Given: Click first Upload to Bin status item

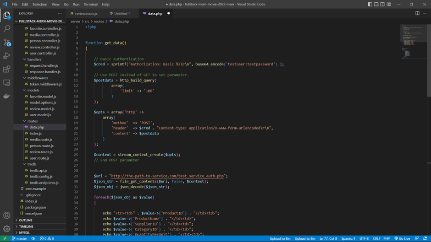Looking at the screenshot, I should click(280, 238).
